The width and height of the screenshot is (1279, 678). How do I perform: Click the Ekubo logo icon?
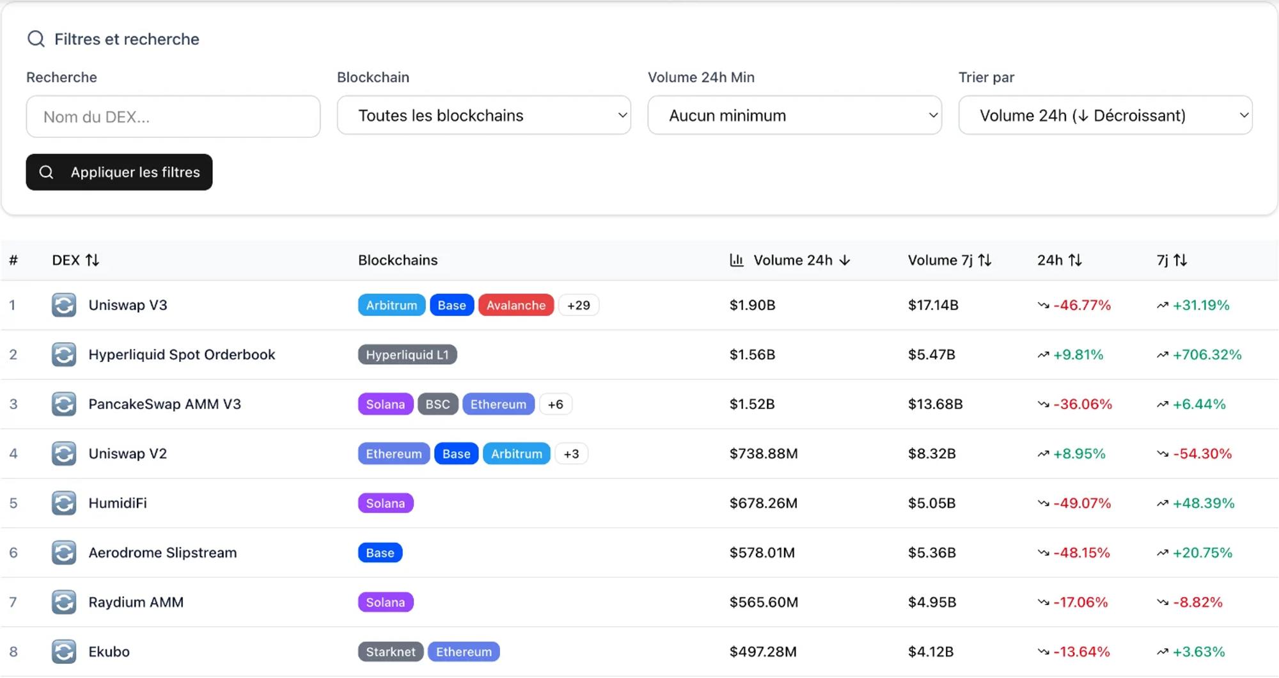64,652
